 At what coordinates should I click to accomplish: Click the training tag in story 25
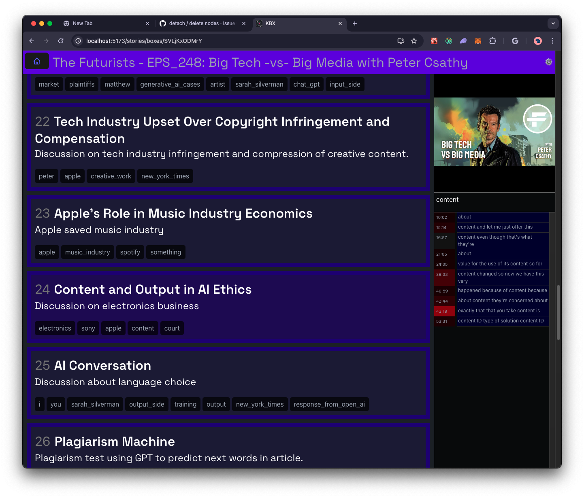(185, 404)
